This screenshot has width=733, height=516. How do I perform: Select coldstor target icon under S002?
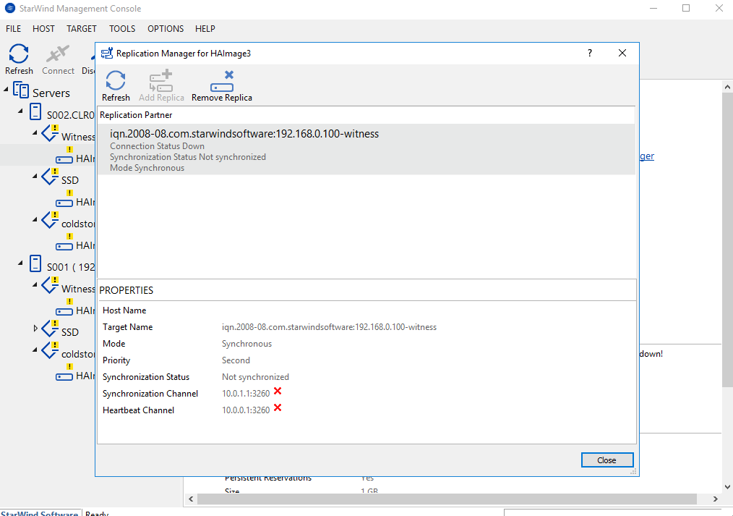click(50, 220)
